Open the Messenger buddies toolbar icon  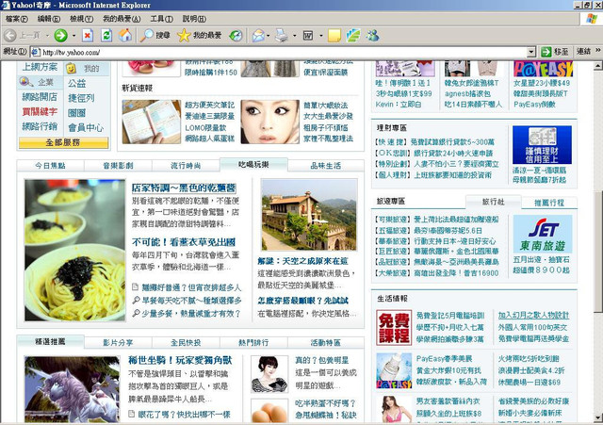click(373, 36)
